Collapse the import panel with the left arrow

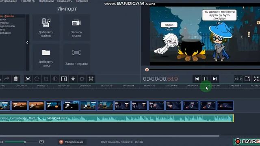27,43
